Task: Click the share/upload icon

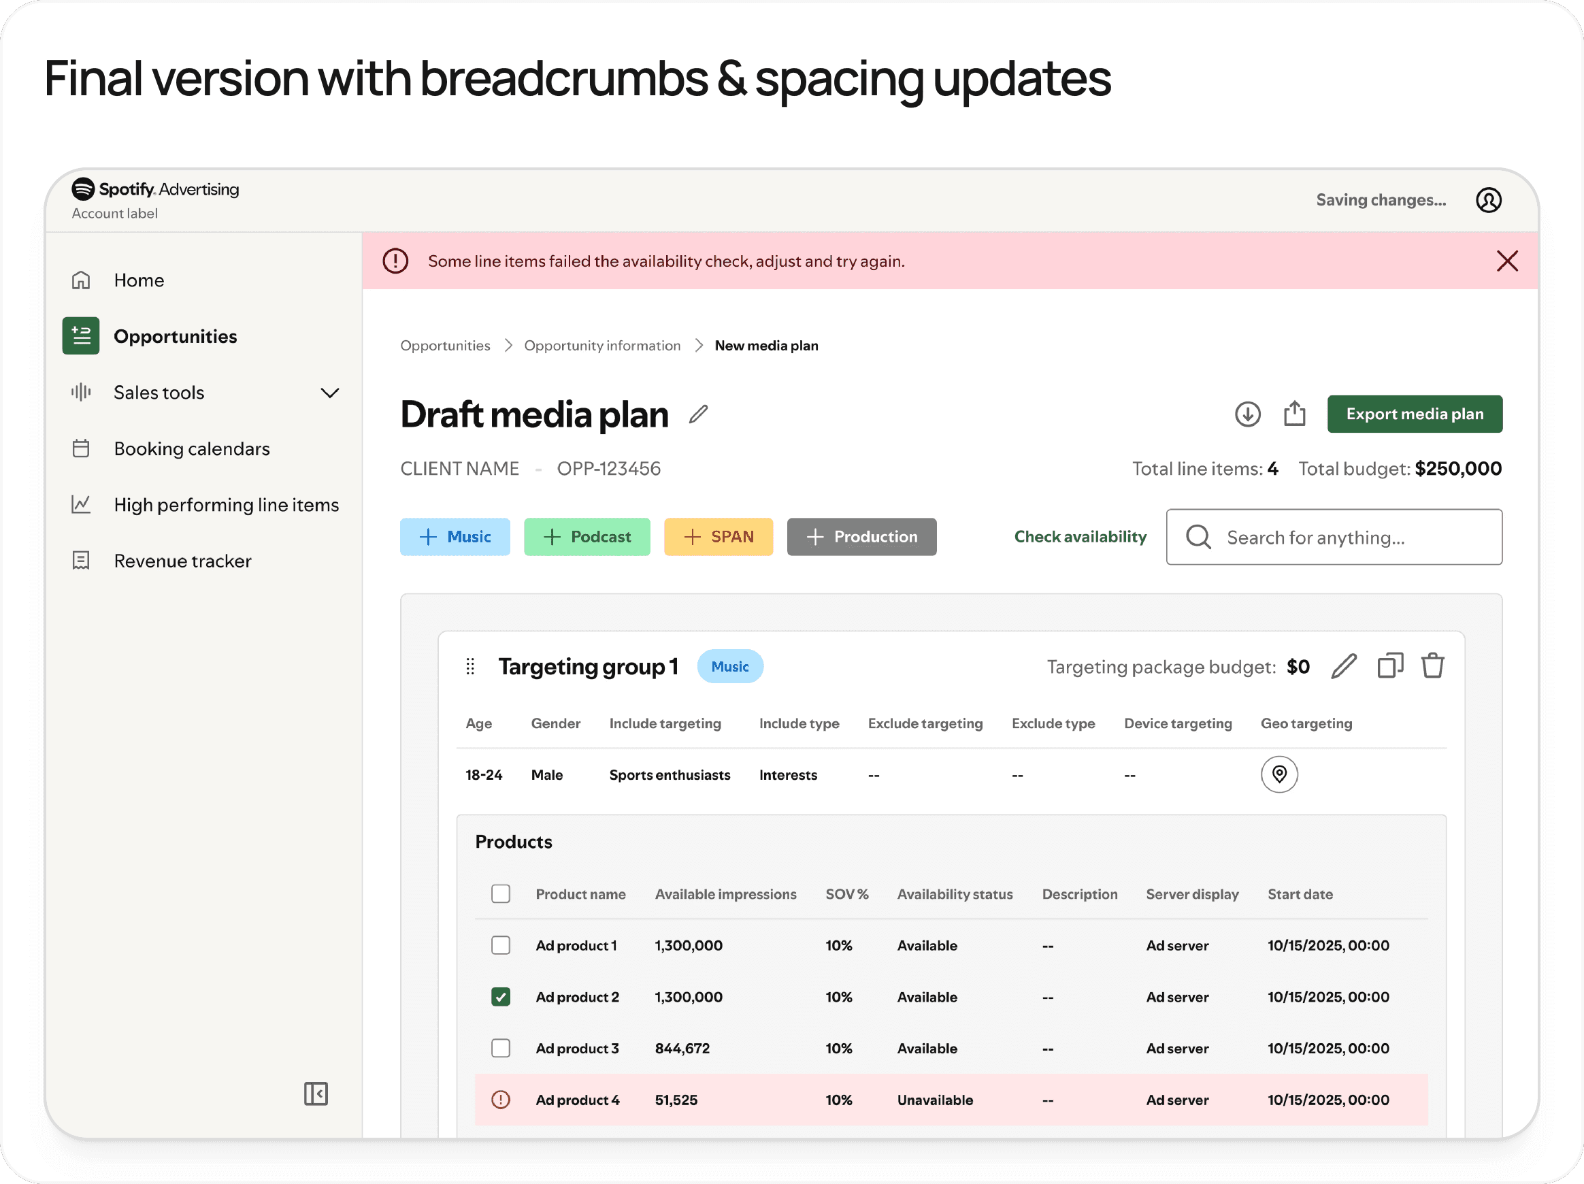Action: coord(1294,414)
